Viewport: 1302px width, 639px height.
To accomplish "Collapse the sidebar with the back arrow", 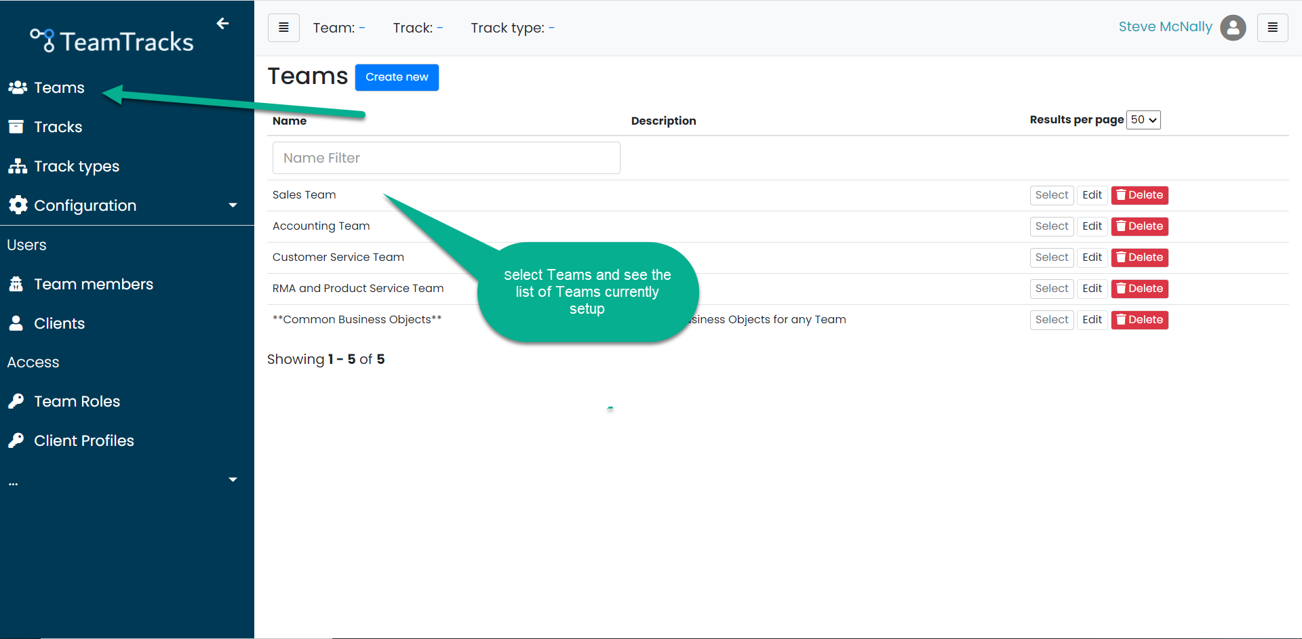I will pyautogui.click(x=222, y=23).
